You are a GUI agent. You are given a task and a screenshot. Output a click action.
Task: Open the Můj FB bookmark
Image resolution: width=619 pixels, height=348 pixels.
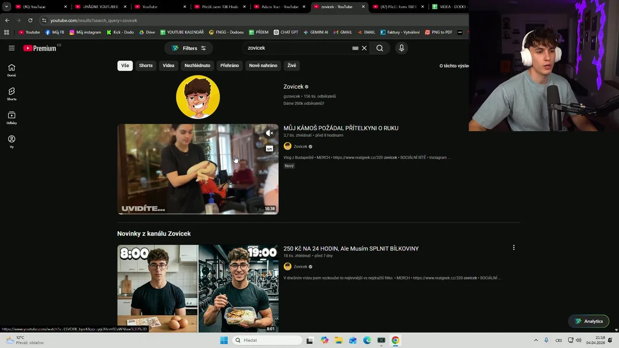pos(55,32)
